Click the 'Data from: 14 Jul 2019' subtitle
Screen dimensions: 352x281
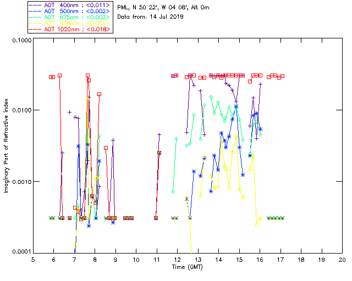coord(150,17)
